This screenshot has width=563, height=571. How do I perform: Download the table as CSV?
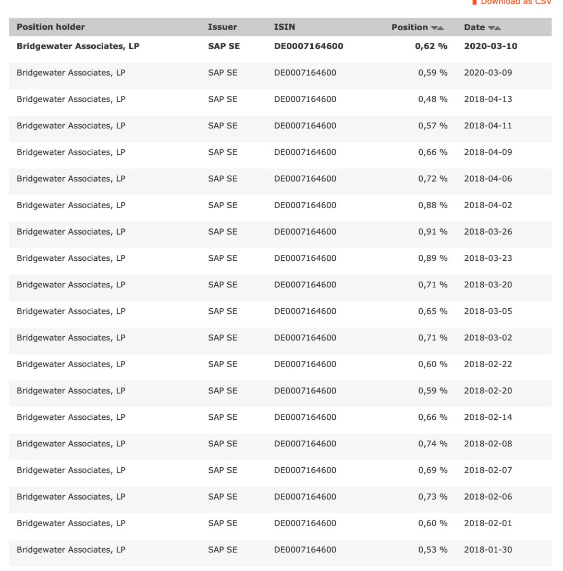(x=515, y=2)
